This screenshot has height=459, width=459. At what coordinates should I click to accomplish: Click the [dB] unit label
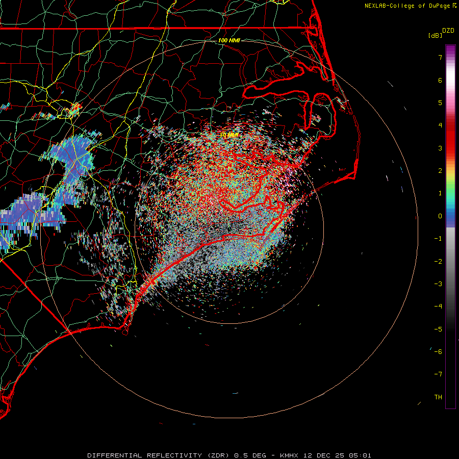[x=435, y=35]
